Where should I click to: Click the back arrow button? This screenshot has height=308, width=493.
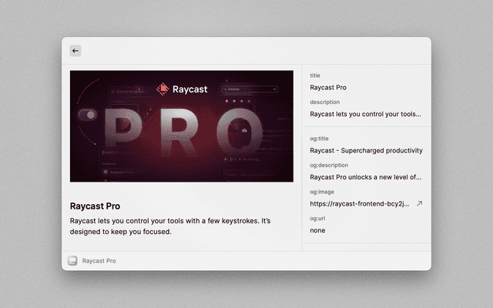tap(75, 51)
